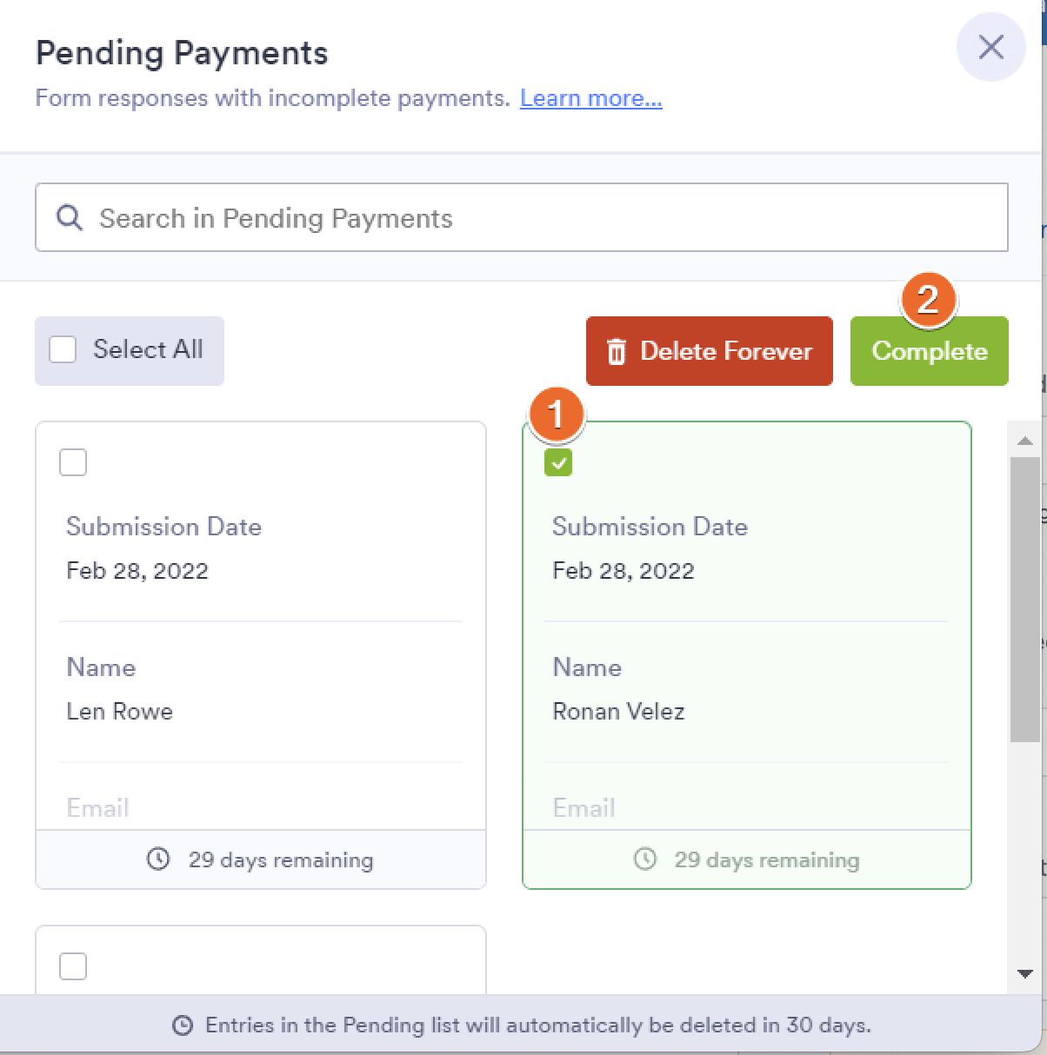The image size is (1047, 1055).
Task: Check the checkbox on the bottom entry card
Action: point(73,965)
